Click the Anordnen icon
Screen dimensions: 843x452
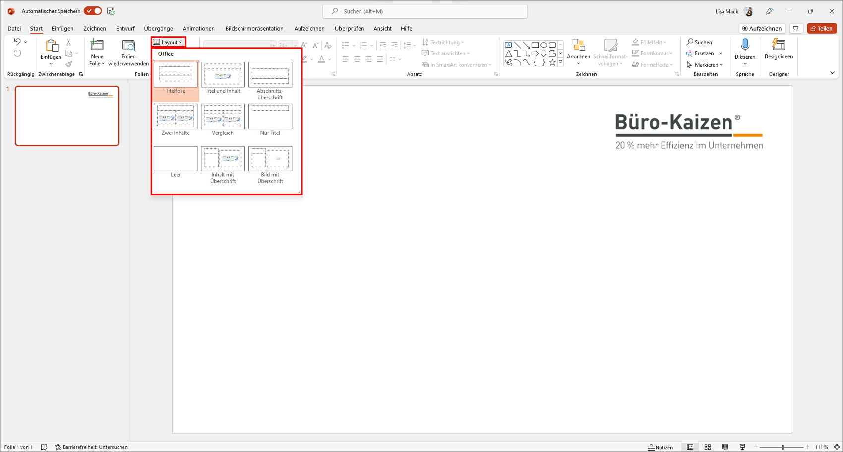pyautogui.click(x=579, y=46)
